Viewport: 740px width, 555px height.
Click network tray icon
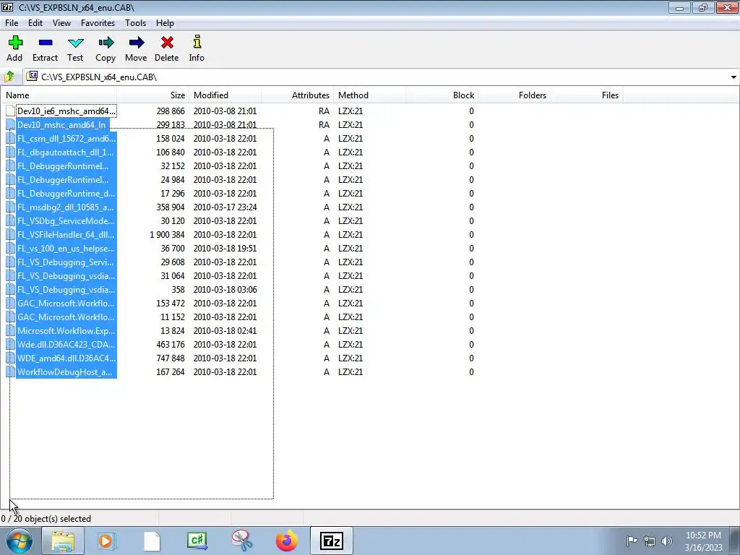(x=650, y=541)
